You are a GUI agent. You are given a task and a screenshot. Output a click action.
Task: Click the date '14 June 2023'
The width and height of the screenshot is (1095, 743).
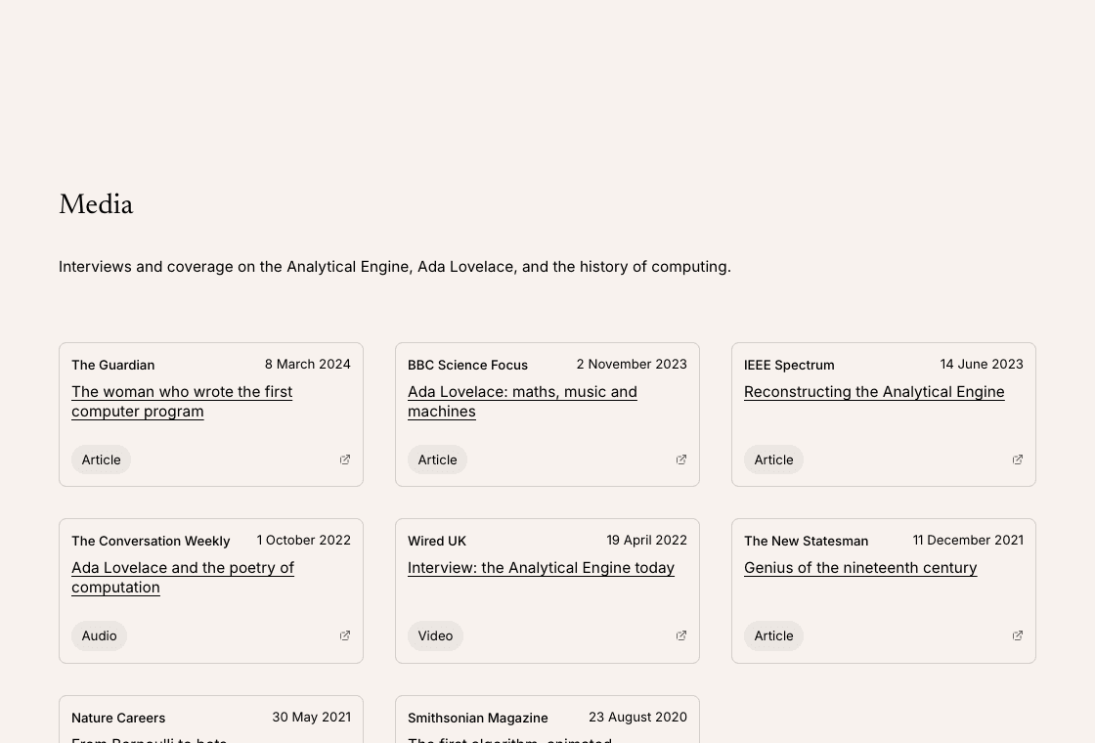[982, 364]
